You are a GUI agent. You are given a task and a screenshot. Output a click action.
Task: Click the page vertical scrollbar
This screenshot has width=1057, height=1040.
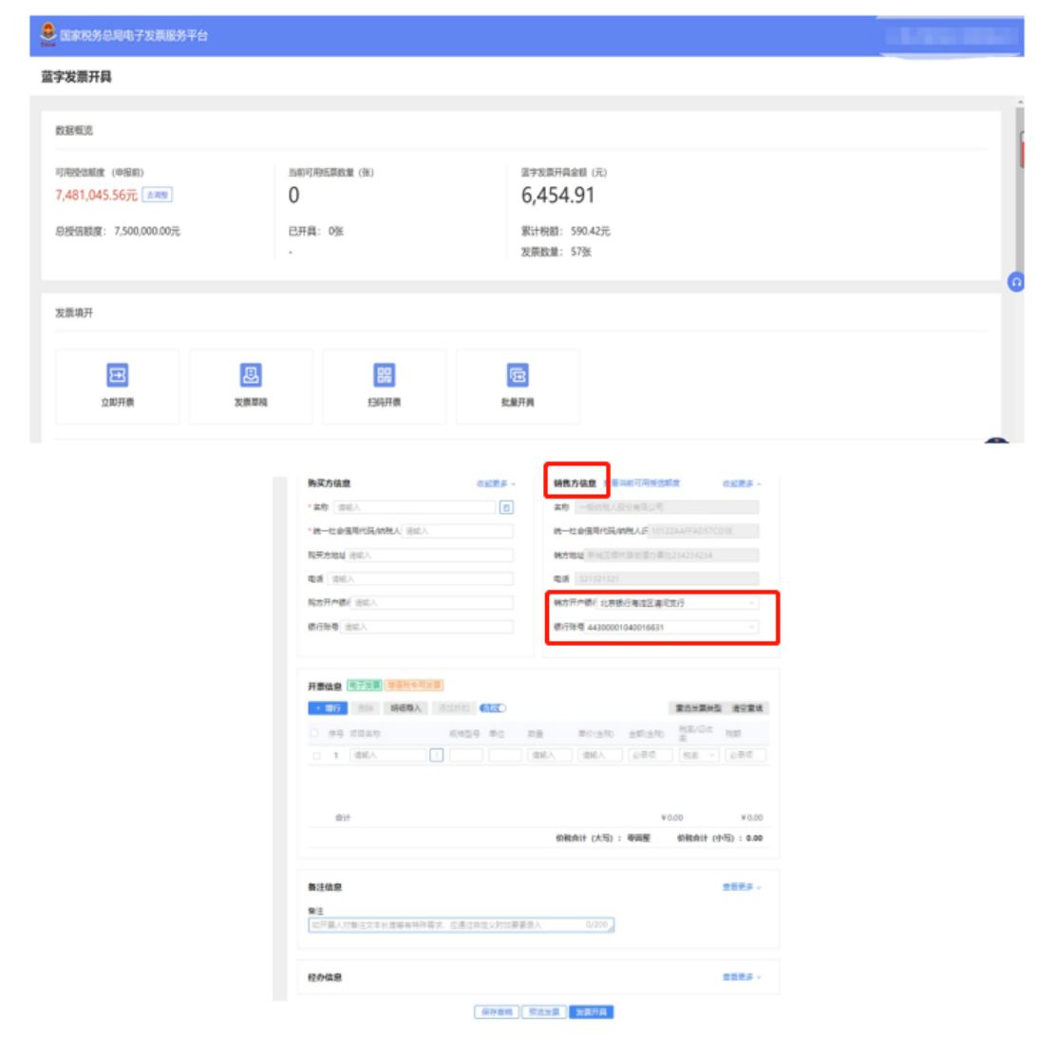pos(1020,190)
